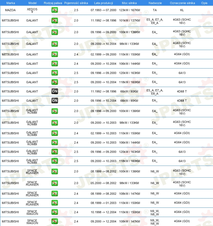The width and height of the screenshot is (213, 226).
Task: Click the 05.2000 -> 08.2002 production dates
Action: pos(104,183)
